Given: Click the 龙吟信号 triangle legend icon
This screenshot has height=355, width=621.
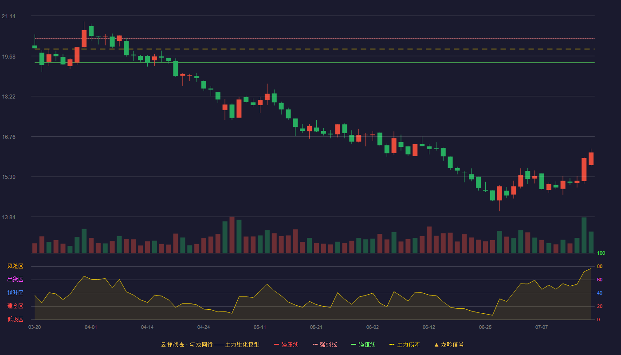Looking at the screenshot, I should 436,344.
